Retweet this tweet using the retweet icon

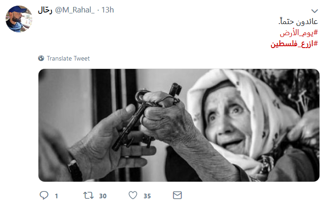pos(88,196)
